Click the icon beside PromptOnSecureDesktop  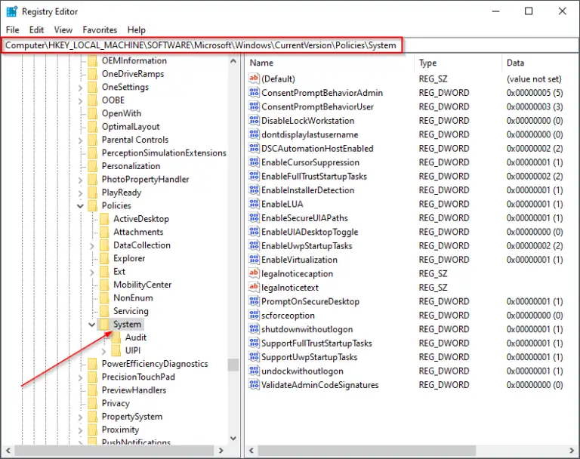254,302
